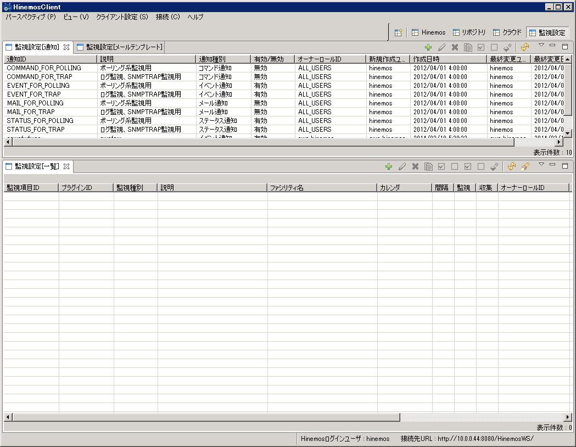576x447 pixels.
Task: Click first checked-box enable icon in 監視設定[一覧] toolbar
Action: 441,166
